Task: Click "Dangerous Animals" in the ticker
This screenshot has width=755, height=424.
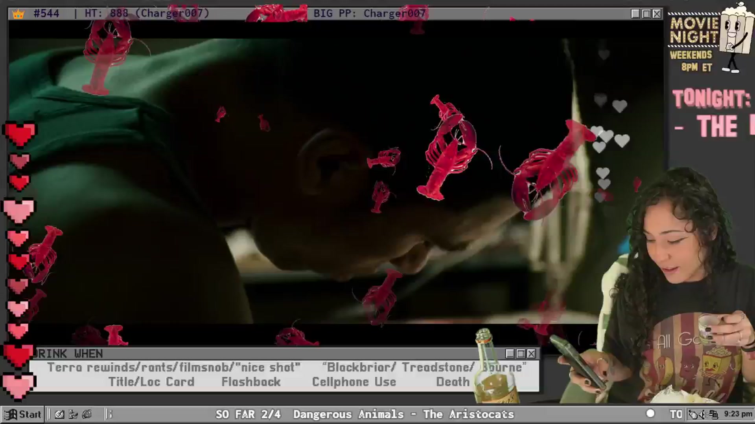Action: point(348,414)
